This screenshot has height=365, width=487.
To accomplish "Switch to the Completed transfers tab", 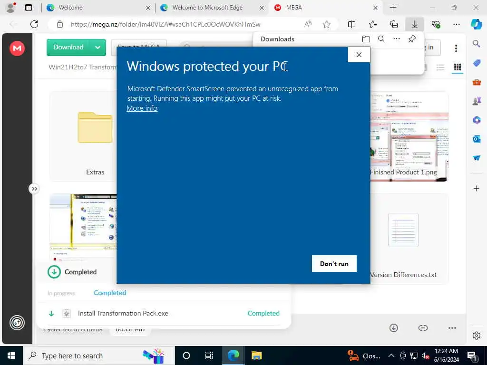I will pyautogui.click(x=110, y=293).
